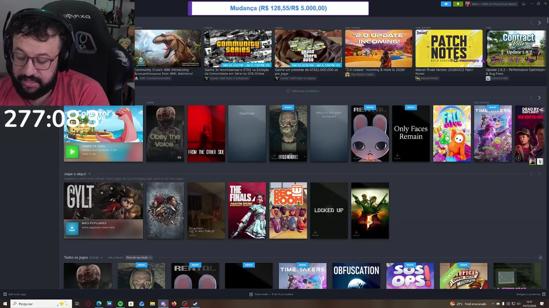The width and height of the screenshot is (549, 308).
Task: Open Steam from the taskbar
Action: click(195, 304)
